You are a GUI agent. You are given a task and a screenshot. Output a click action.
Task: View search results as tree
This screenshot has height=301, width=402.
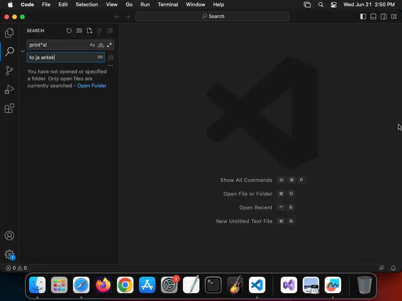click(100, 31)
